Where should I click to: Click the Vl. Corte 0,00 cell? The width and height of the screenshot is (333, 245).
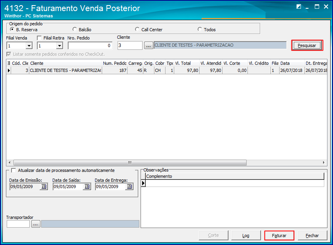point(235,70)
